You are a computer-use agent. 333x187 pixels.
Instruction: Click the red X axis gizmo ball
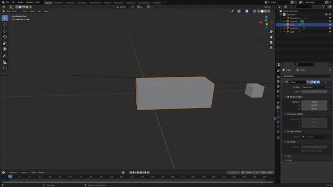click(261, 22)
